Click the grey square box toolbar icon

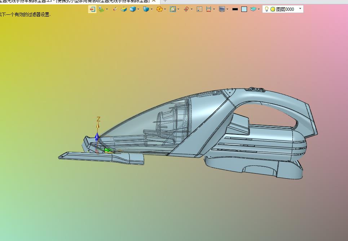(199, 9)
